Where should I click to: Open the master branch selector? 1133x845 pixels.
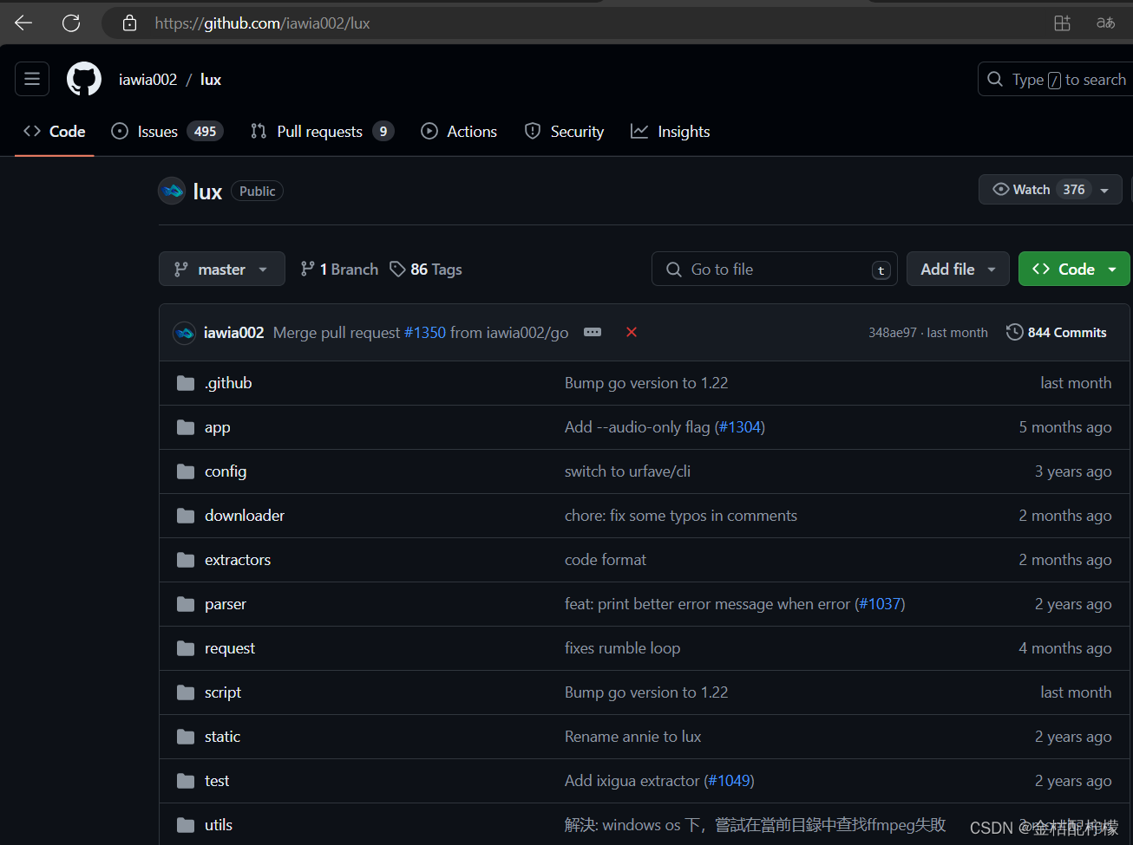click(221, 269)
